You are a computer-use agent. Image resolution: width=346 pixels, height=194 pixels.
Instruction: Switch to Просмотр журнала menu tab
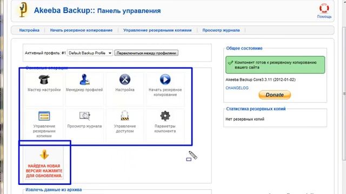point(221,30)
